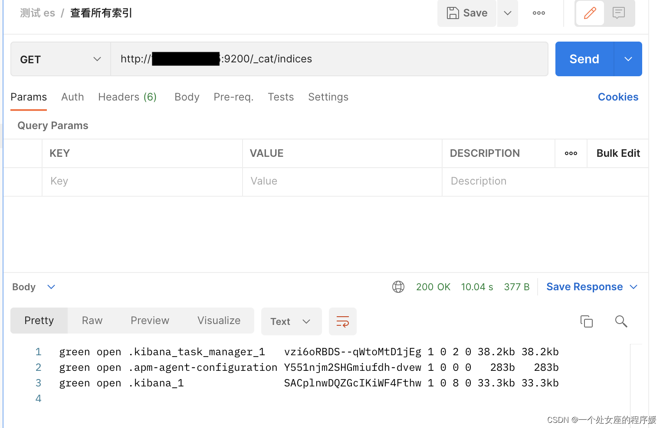This screenshot has height=428, width=663.
Task: Go to the Settings tab
Action: (x=328, y=97)
